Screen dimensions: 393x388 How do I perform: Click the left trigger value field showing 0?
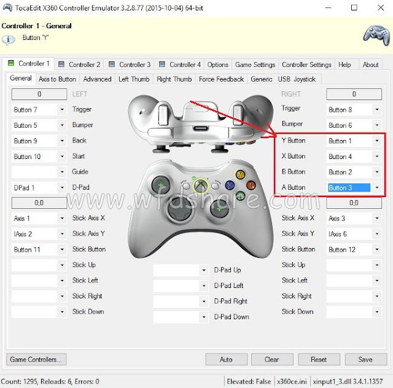39,94
